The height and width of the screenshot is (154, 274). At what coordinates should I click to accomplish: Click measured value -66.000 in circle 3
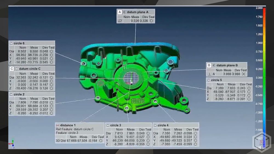[129, 141]
